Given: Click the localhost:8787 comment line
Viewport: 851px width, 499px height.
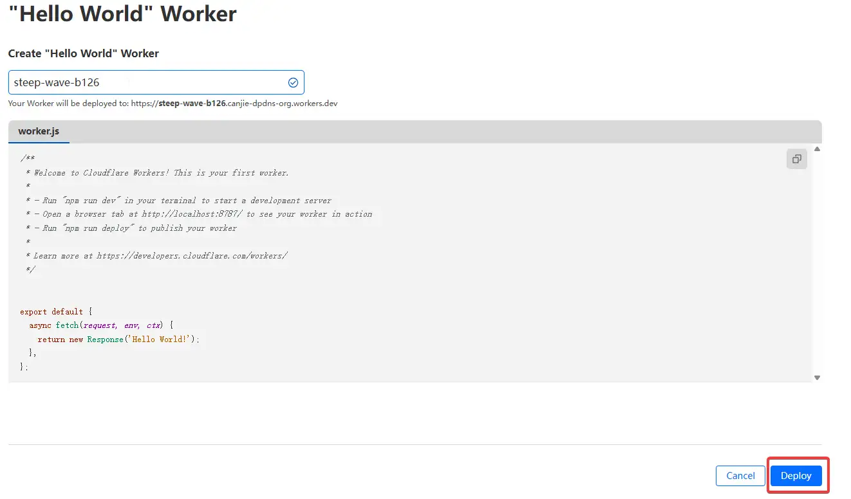Looking at the screenshot, I should coord(199,214).
